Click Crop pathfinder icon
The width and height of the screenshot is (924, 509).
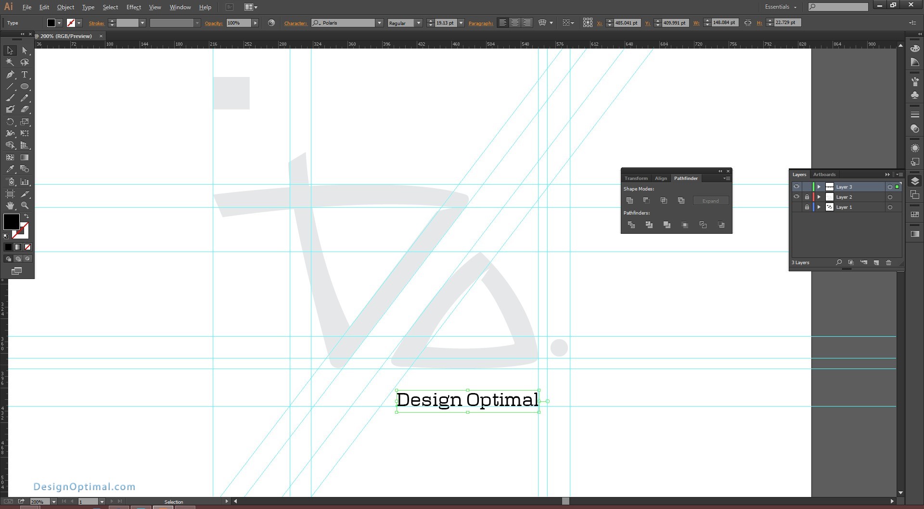[685, 225]
